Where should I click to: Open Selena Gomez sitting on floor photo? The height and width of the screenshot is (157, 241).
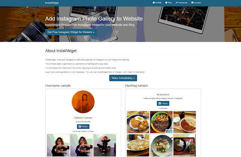[105, 145]
